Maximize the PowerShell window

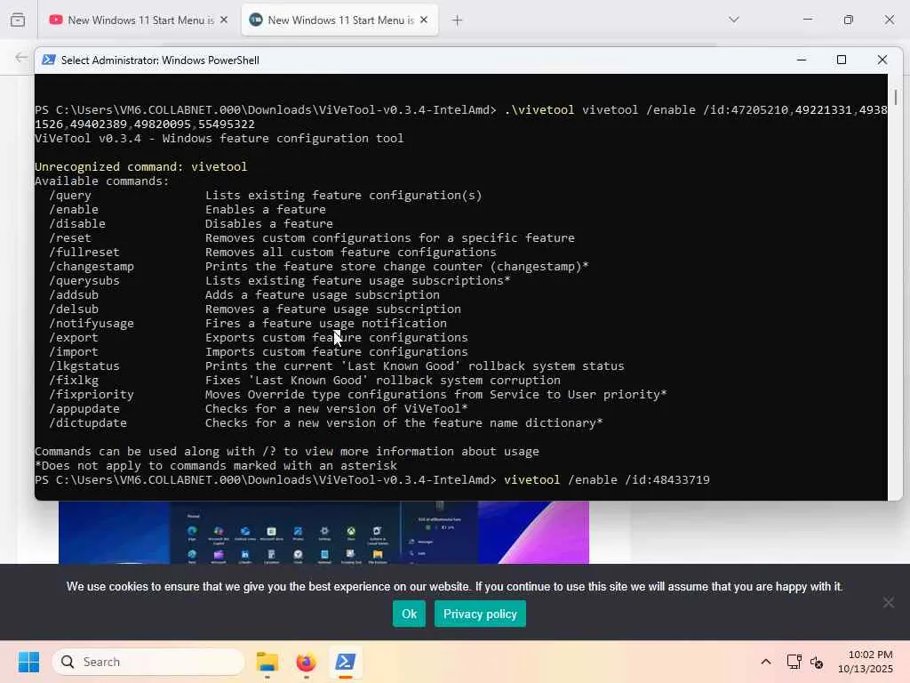click(842, 60)
